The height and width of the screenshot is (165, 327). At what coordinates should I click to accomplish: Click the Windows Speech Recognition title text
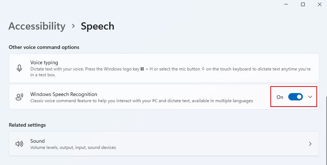click(x=64, y=94)
